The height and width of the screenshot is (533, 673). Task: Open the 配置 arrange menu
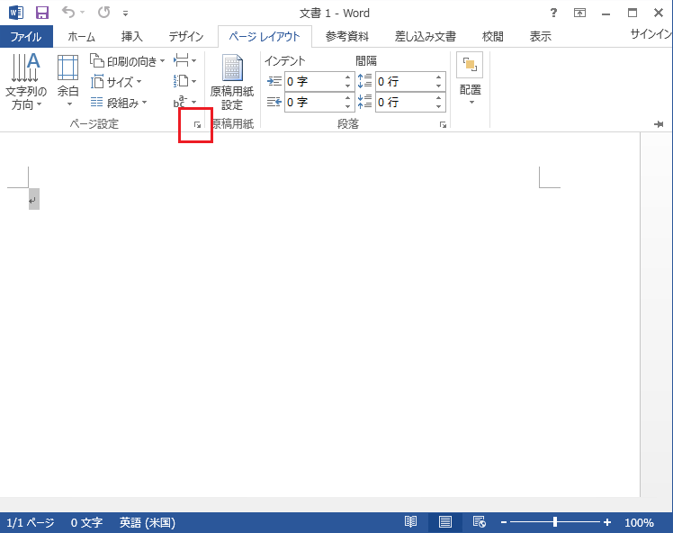(470, 79)
